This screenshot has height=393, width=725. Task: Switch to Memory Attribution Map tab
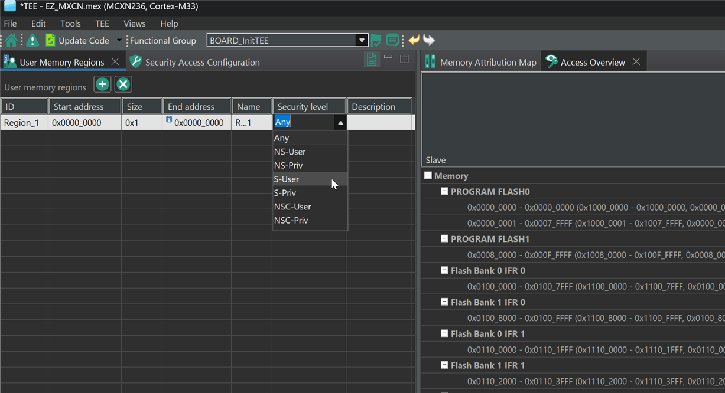click(x=481, y=62)
